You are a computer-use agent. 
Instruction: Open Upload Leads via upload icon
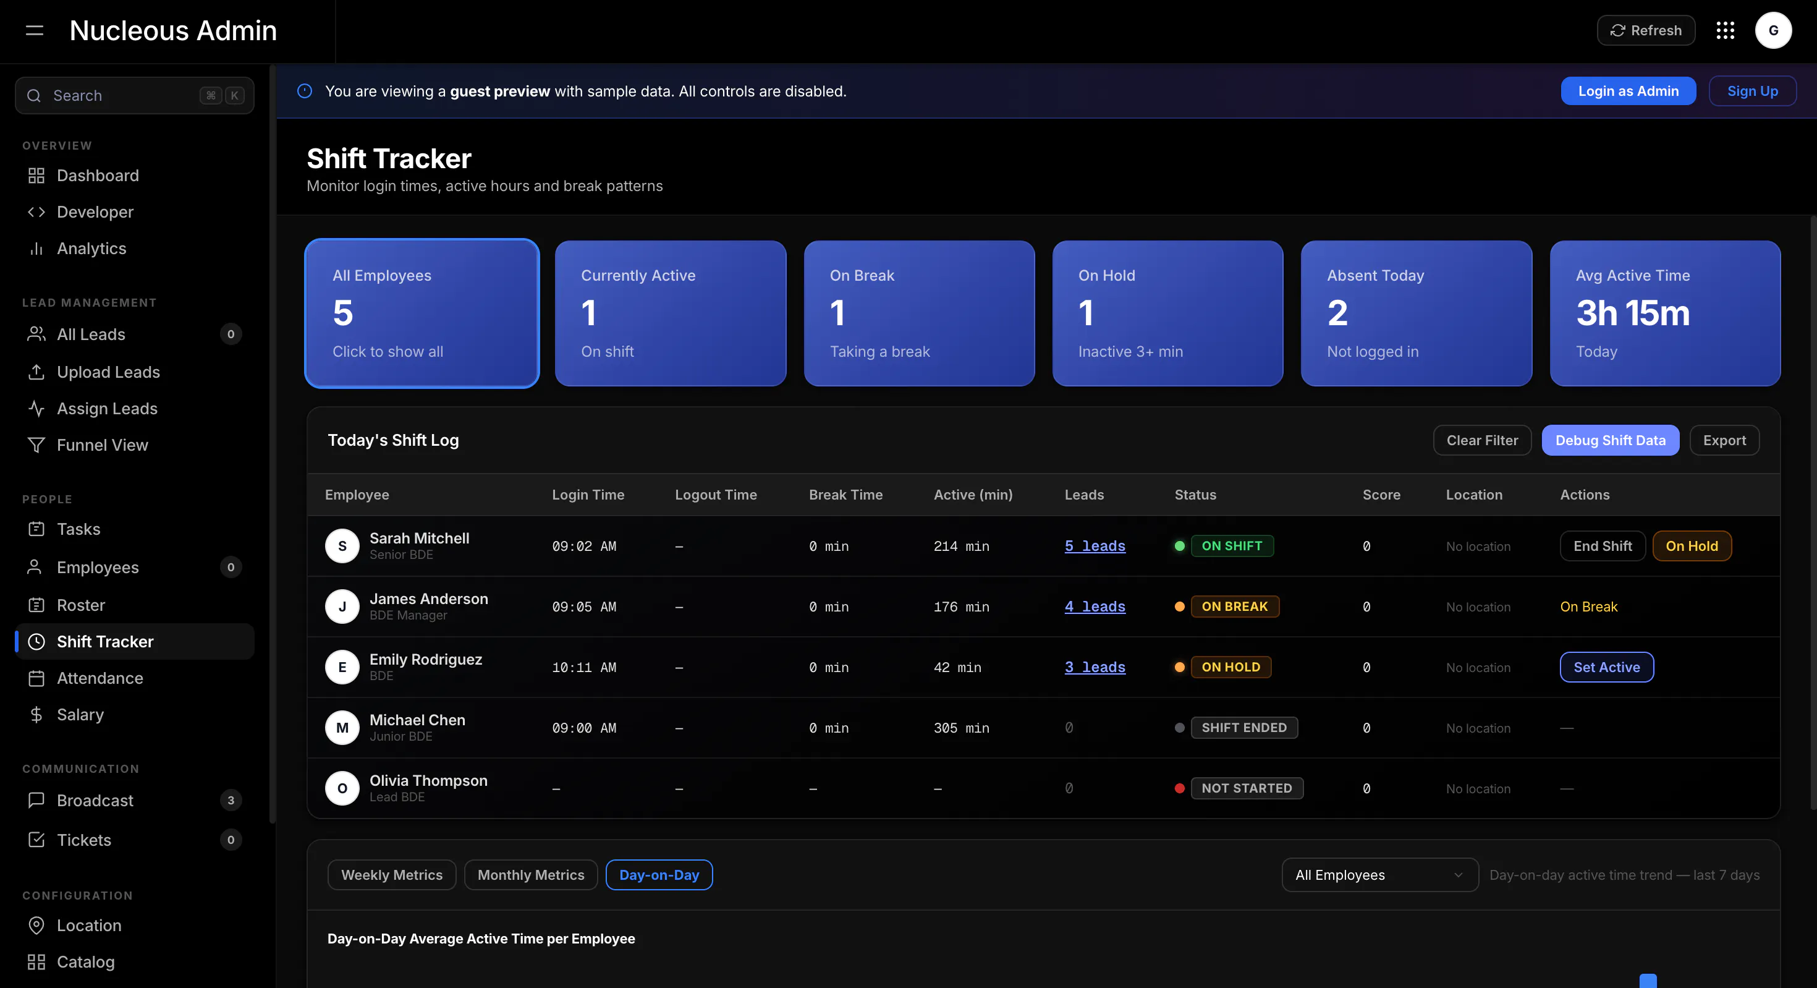point(36,372)
